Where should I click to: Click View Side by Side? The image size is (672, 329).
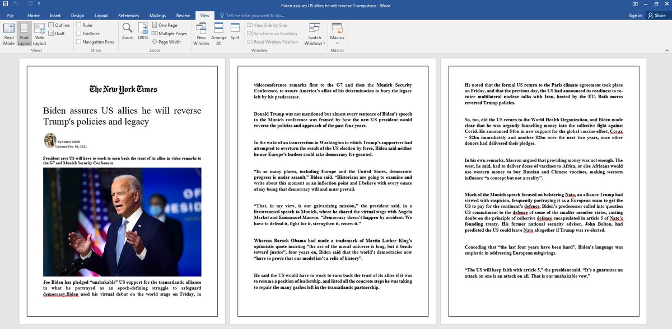[267, 25]
